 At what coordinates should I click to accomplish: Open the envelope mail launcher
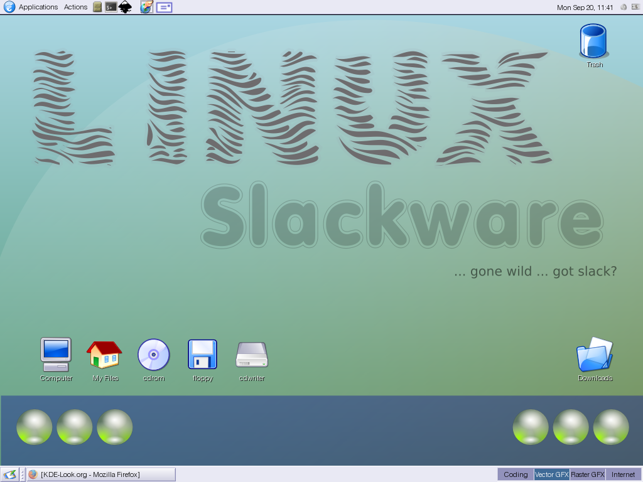tap(164, 7)
